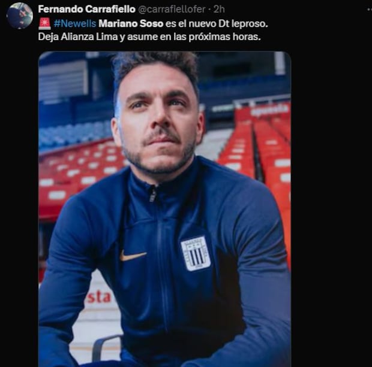
Task: Click the jacket's zipper pull
Action: click(152, 195)
